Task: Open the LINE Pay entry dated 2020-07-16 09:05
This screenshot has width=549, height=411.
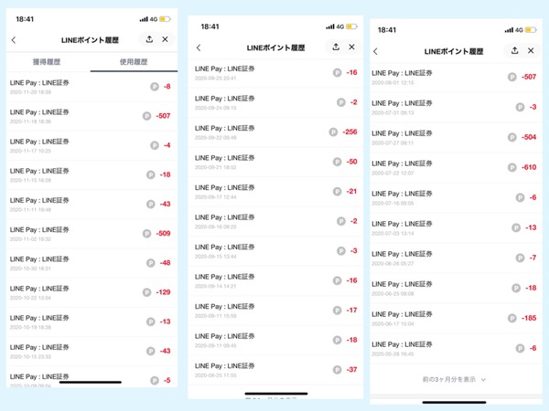Action: coord(456,197)
